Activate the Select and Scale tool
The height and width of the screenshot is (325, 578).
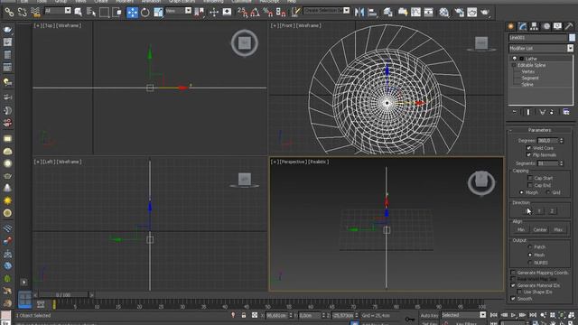(x=158, y=12)
